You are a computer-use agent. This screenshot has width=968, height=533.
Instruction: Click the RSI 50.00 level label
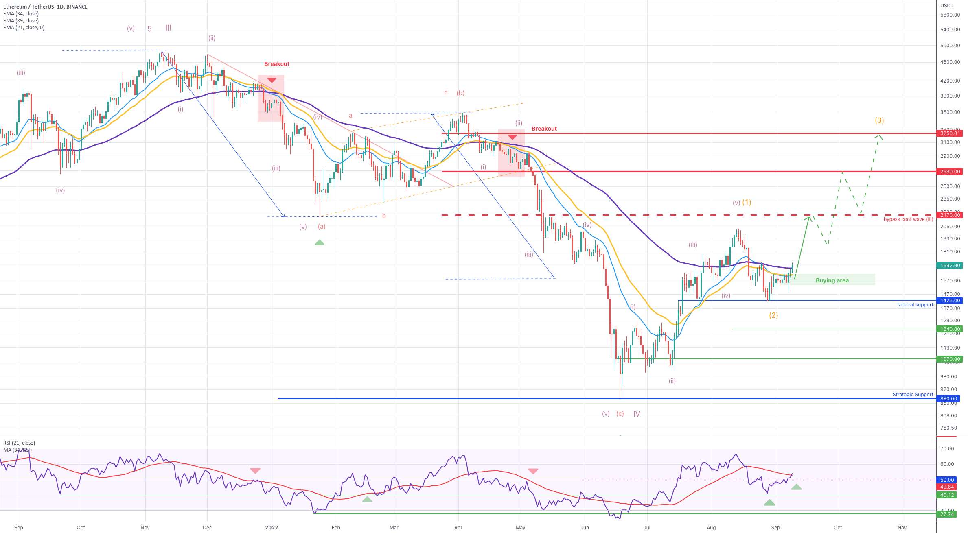pyautogui.click(x=947, y=480)
